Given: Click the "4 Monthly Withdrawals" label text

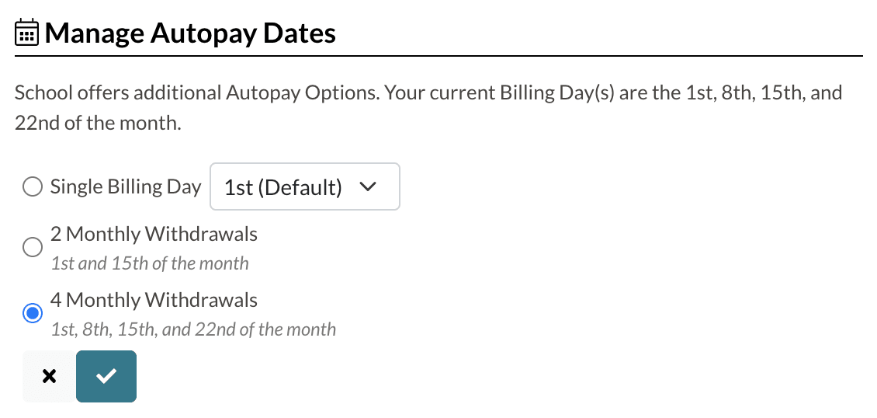Looking at the screenshot, I should [154, 300].
